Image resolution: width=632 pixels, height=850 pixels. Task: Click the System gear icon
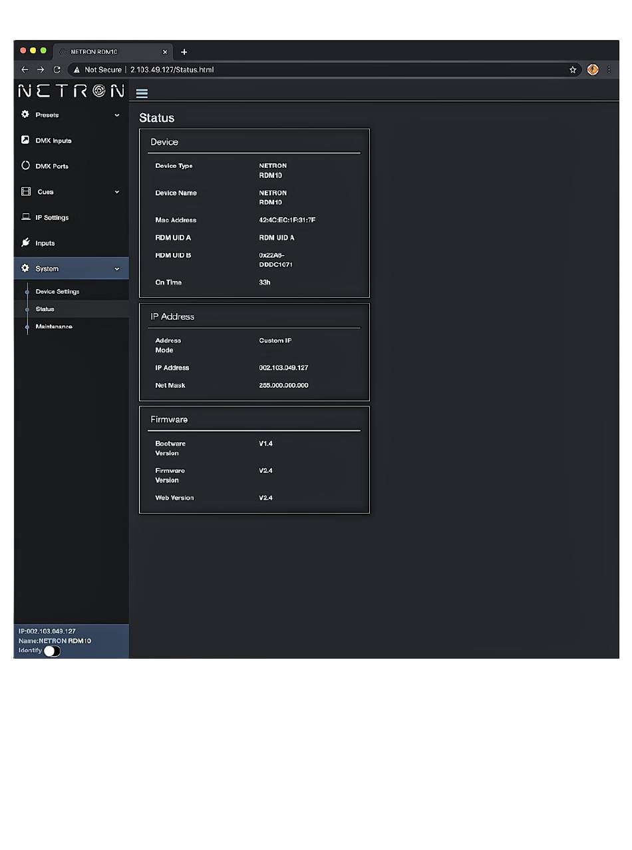(x=25, y=268)
